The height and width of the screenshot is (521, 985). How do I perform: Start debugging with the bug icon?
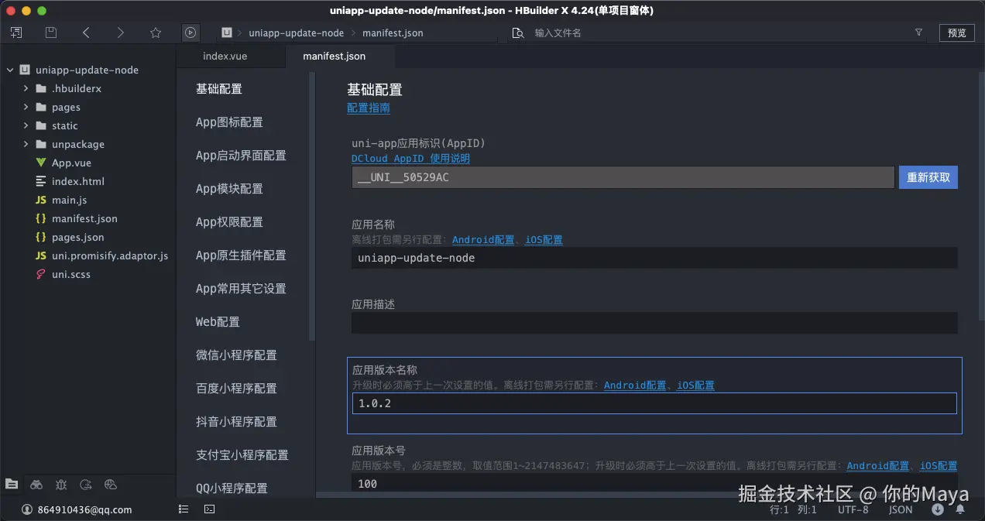62,485
